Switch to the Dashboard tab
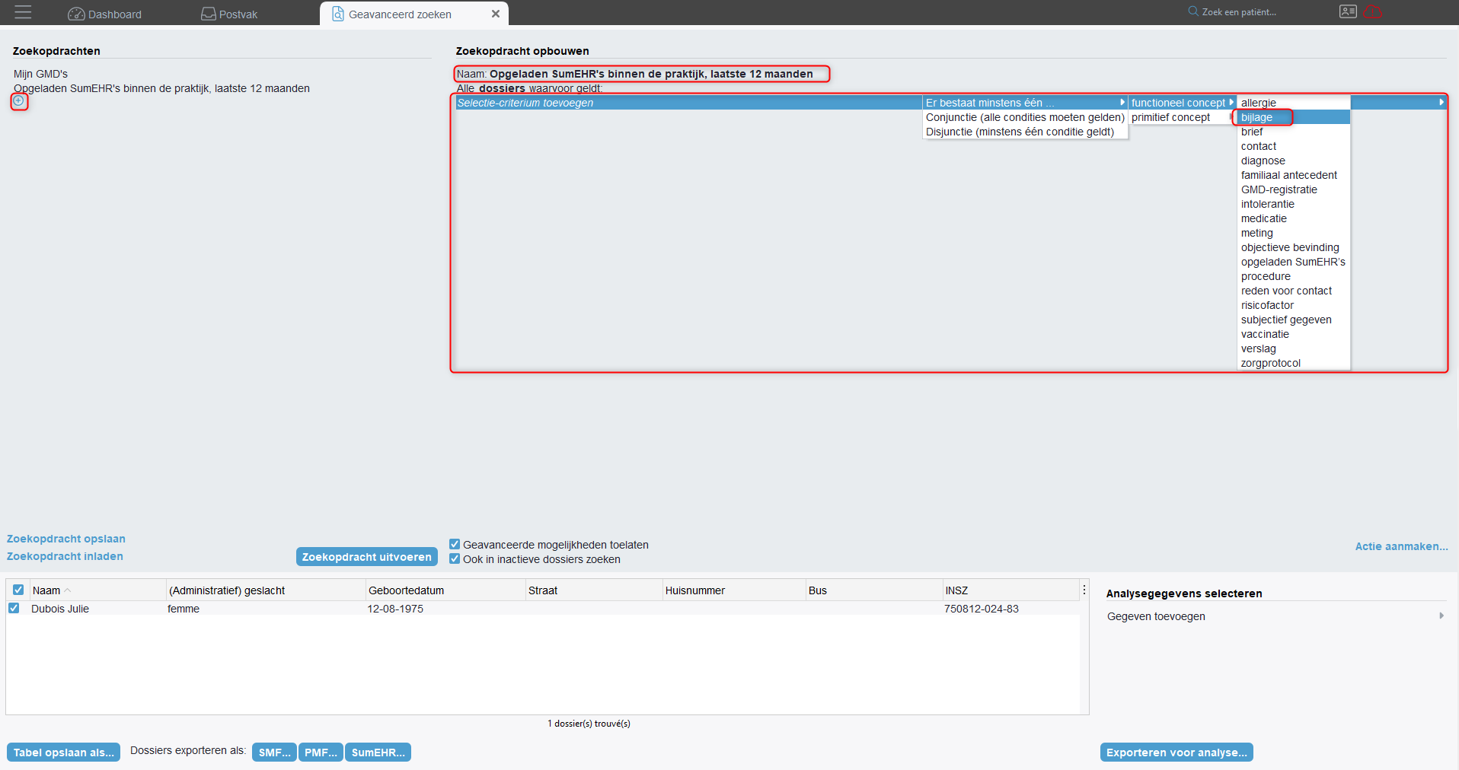The image size is (1459, 770). (105, 14)
